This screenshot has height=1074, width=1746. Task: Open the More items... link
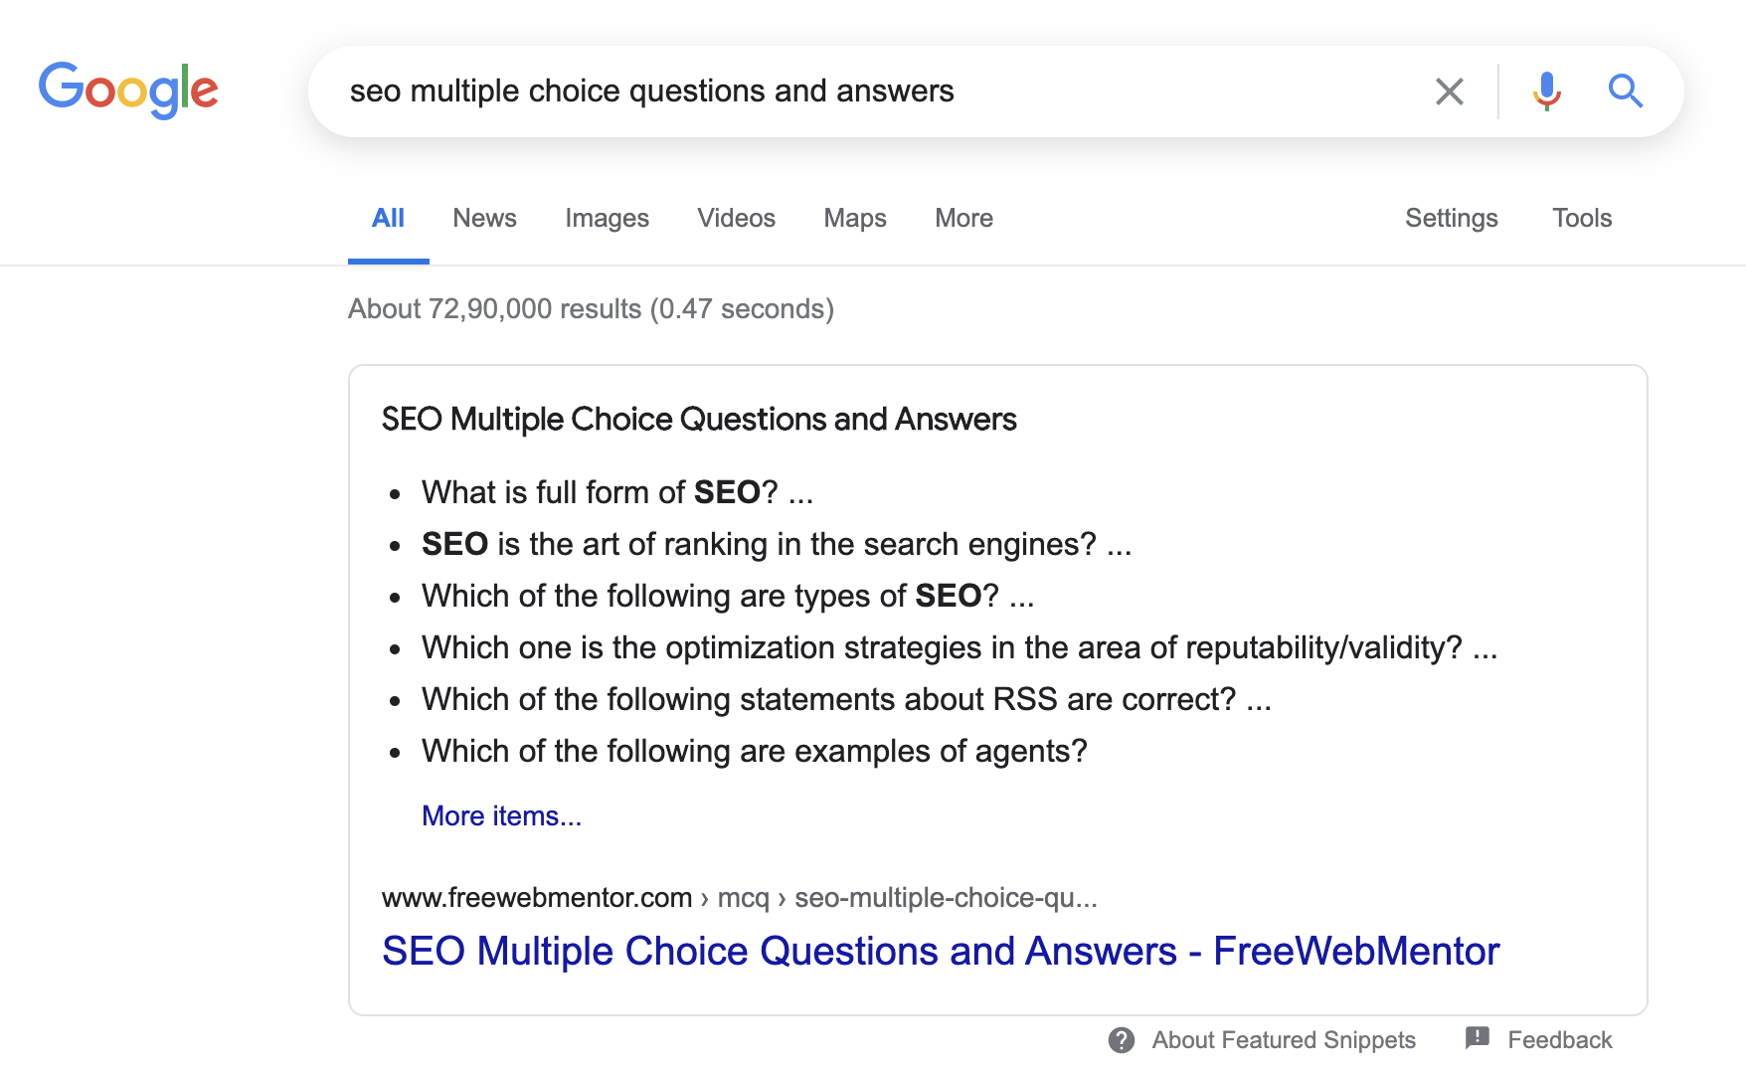pos(501,815)
